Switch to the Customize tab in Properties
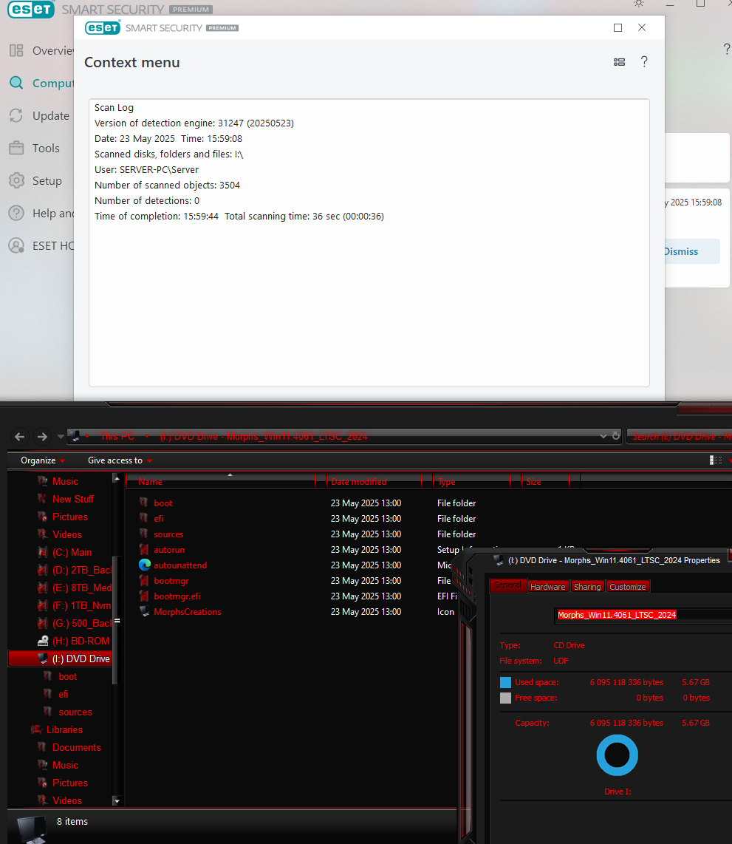 [627, 587]
